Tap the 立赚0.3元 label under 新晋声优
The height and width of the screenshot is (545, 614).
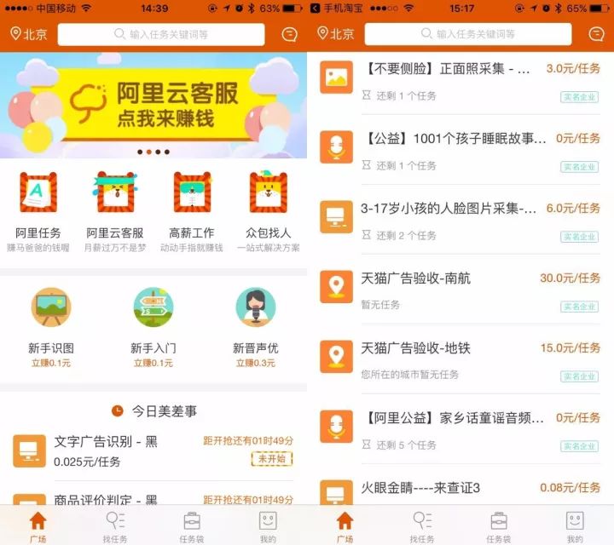256,364
